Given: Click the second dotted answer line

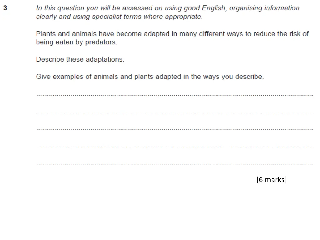Looking at the screenshot, I should (x=175, y=112).
